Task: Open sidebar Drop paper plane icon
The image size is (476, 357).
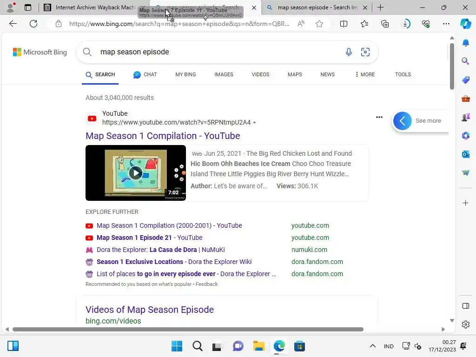Action: pos(466,173)
